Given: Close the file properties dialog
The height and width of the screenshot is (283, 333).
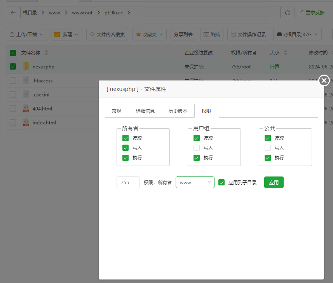Looking at the screenshot, I should (324, 80).
